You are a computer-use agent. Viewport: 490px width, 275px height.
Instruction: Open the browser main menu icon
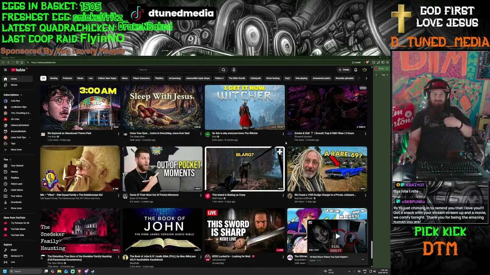tap(387, 62)
